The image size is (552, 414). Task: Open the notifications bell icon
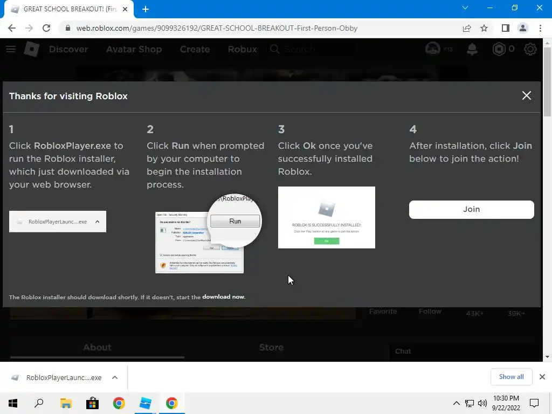tap(472, 49)
